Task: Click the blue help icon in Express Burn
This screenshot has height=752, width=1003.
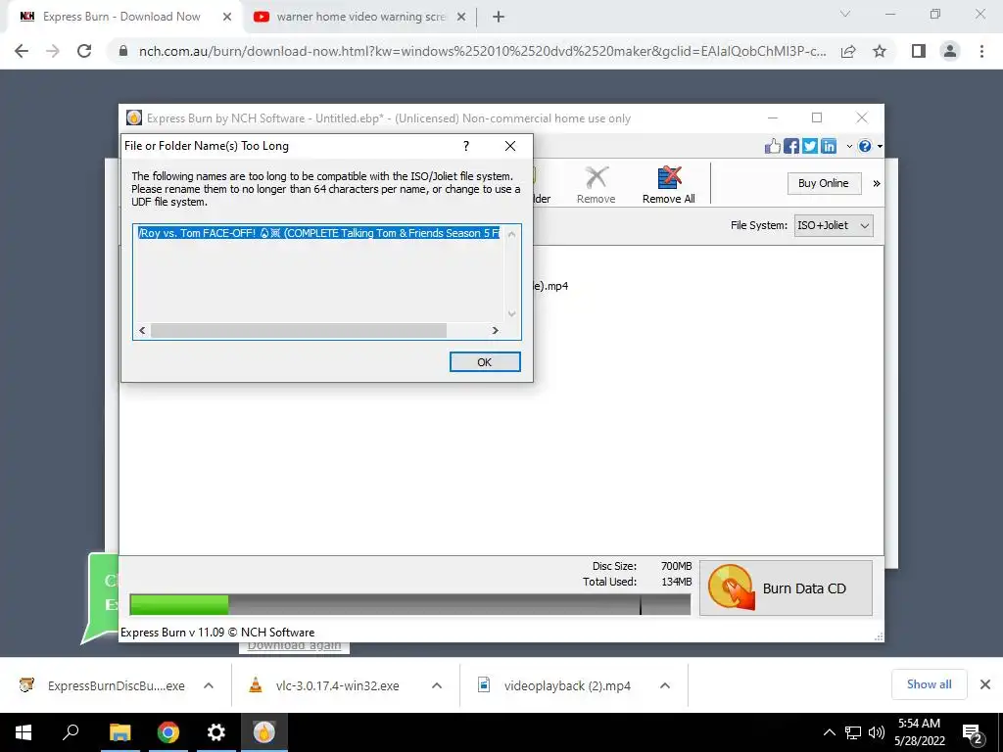Action: [x=865, y=147]
